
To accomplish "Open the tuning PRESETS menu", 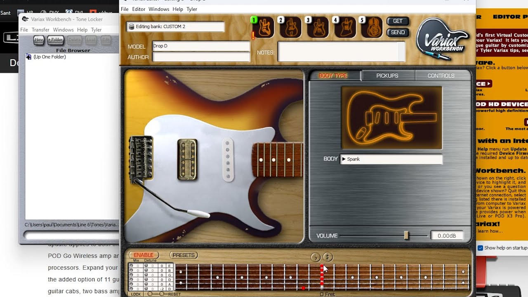I will pos(184,255).
